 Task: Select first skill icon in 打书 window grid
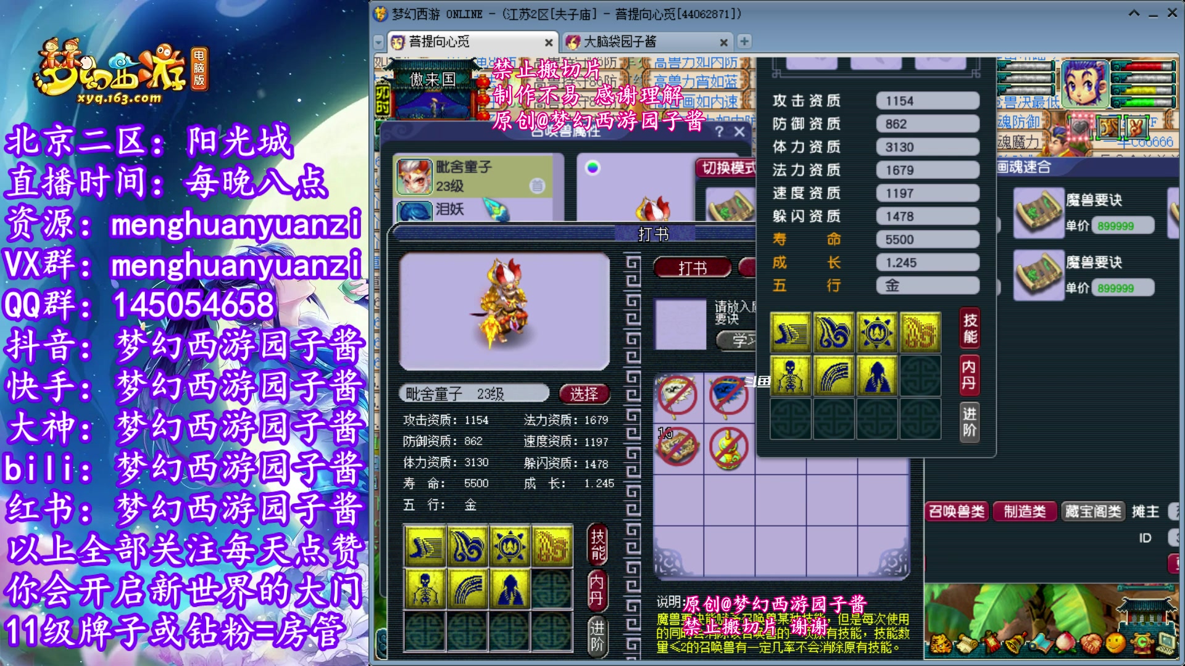click(425, 546)
